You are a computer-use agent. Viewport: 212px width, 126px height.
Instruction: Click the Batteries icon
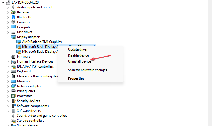[x=13, y=12]
